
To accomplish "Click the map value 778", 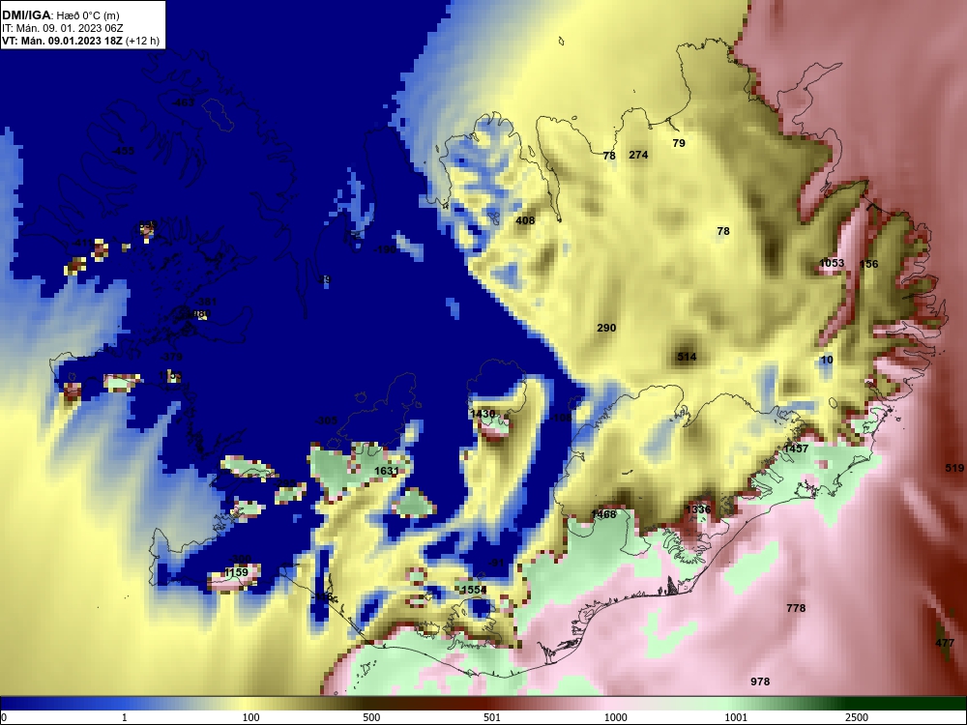I will 796,608.
